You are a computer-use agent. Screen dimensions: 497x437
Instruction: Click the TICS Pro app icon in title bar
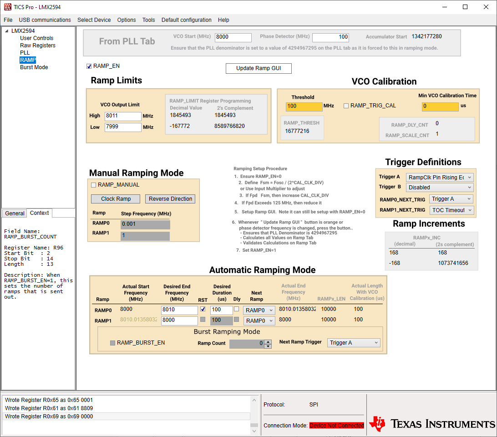[x=8, y=7]
